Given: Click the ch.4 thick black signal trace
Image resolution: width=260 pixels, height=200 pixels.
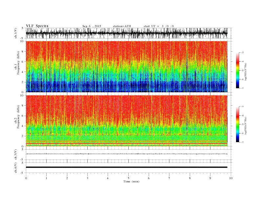Looking at the screenshot, I should click(126, 167).
